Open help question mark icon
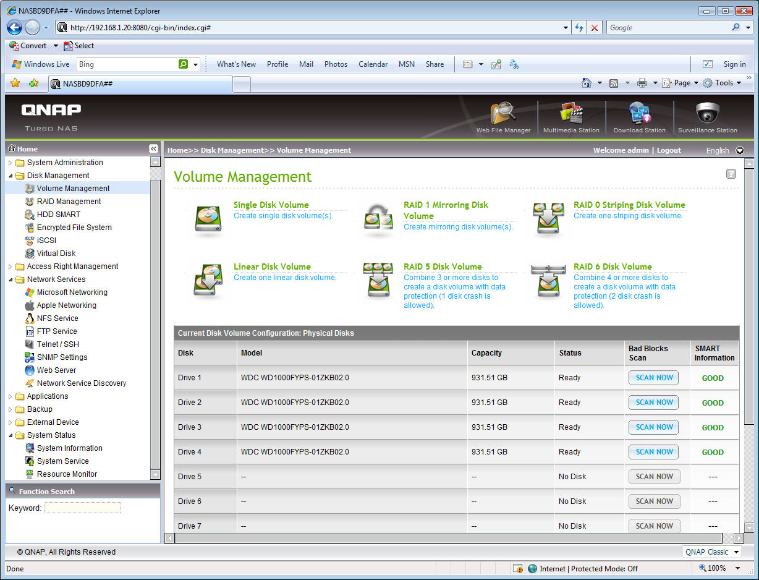This screenshot has width=759, height=580. click(731, 174)
